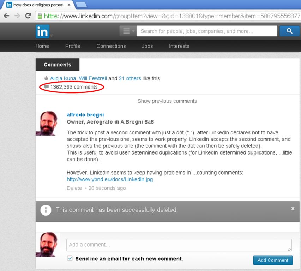
Task: Open the Interests menu item
Action: (x=179, y=46)
